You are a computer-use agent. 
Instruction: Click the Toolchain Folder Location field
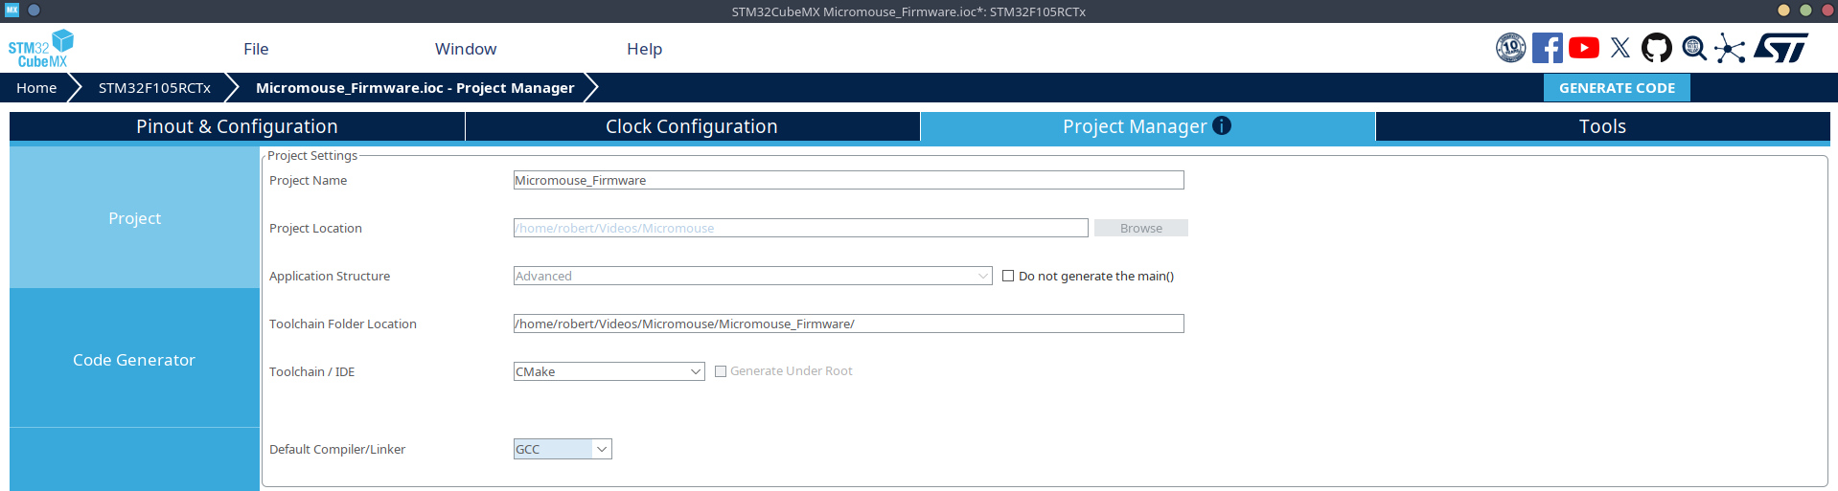pyautogui.click(x=849, y=324)
